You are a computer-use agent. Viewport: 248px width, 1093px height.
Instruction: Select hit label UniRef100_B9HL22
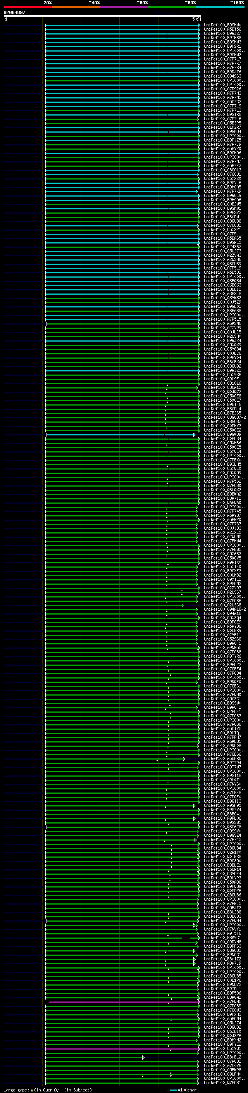(x=222, y=665)
